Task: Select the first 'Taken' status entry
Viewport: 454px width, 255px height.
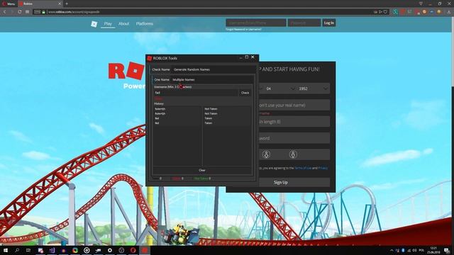Action: click(x=209, y=118)
